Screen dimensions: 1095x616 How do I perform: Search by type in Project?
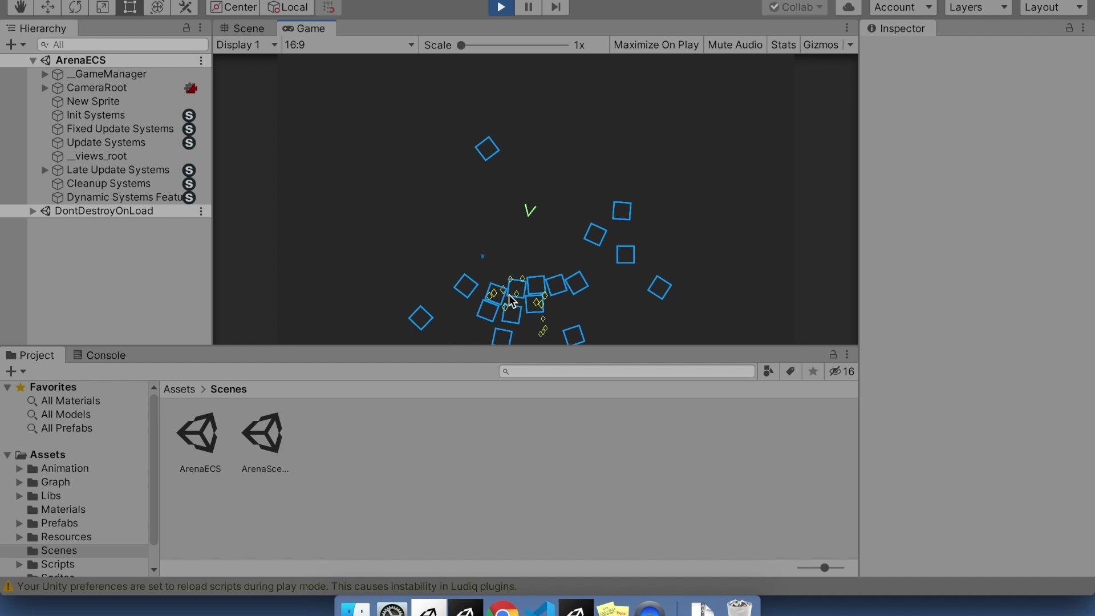click(x=768, y=371)
